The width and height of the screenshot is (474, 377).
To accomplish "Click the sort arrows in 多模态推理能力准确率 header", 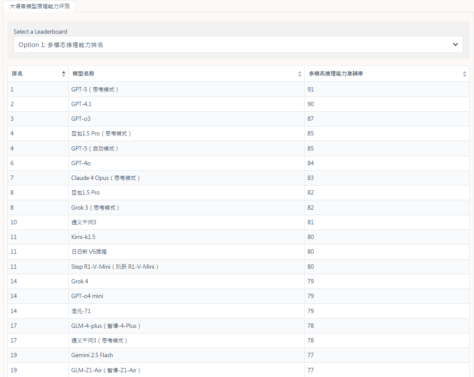I will (x=464, y=74).
